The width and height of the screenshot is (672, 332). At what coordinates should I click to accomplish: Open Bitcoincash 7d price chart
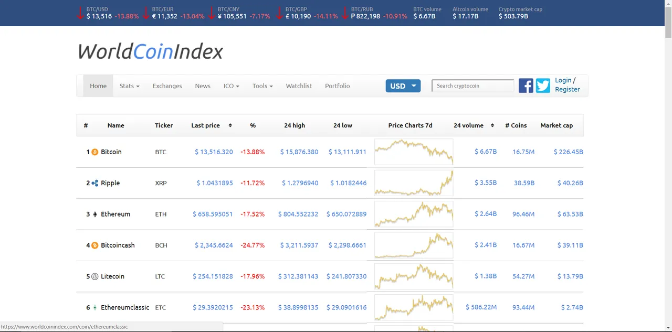(414, 245)
